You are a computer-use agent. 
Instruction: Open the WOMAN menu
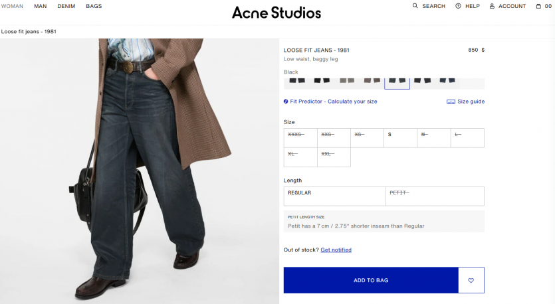[12, 6]
